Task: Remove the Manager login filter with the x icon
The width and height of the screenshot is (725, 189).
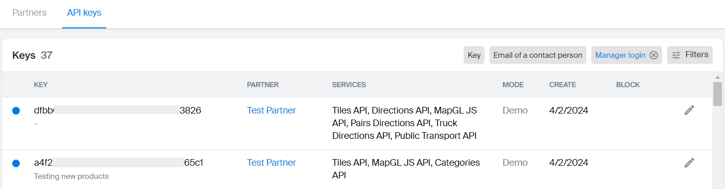Action: click(x=654, y=55)
